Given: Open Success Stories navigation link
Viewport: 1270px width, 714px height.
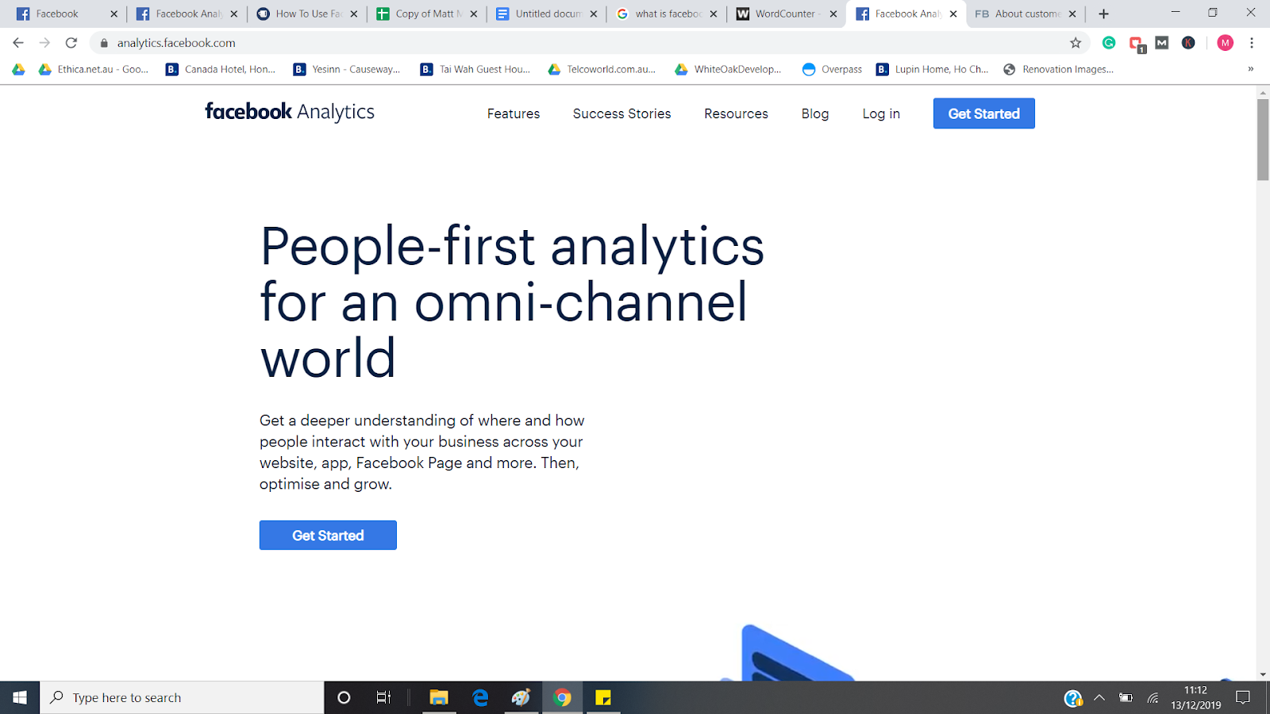Looking at the screenshot, I should pyautogui.click(x=622, y=113).
